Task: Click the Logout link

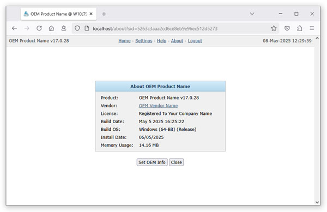Action: (x=195, y=41)
